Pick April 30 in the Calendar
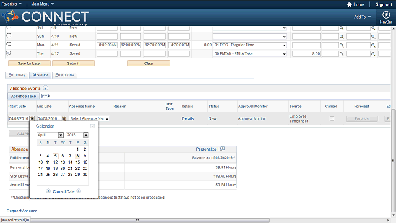 click(x=85, y=175)
